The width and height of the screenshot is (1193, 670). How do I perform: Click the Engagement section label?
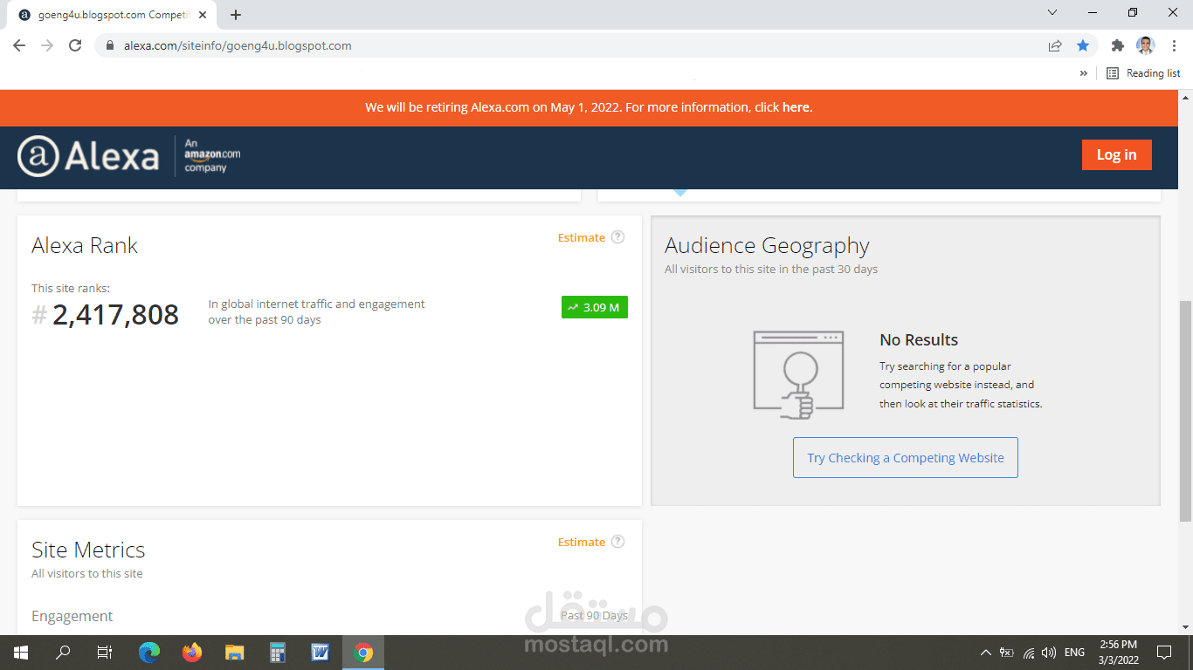72,616
